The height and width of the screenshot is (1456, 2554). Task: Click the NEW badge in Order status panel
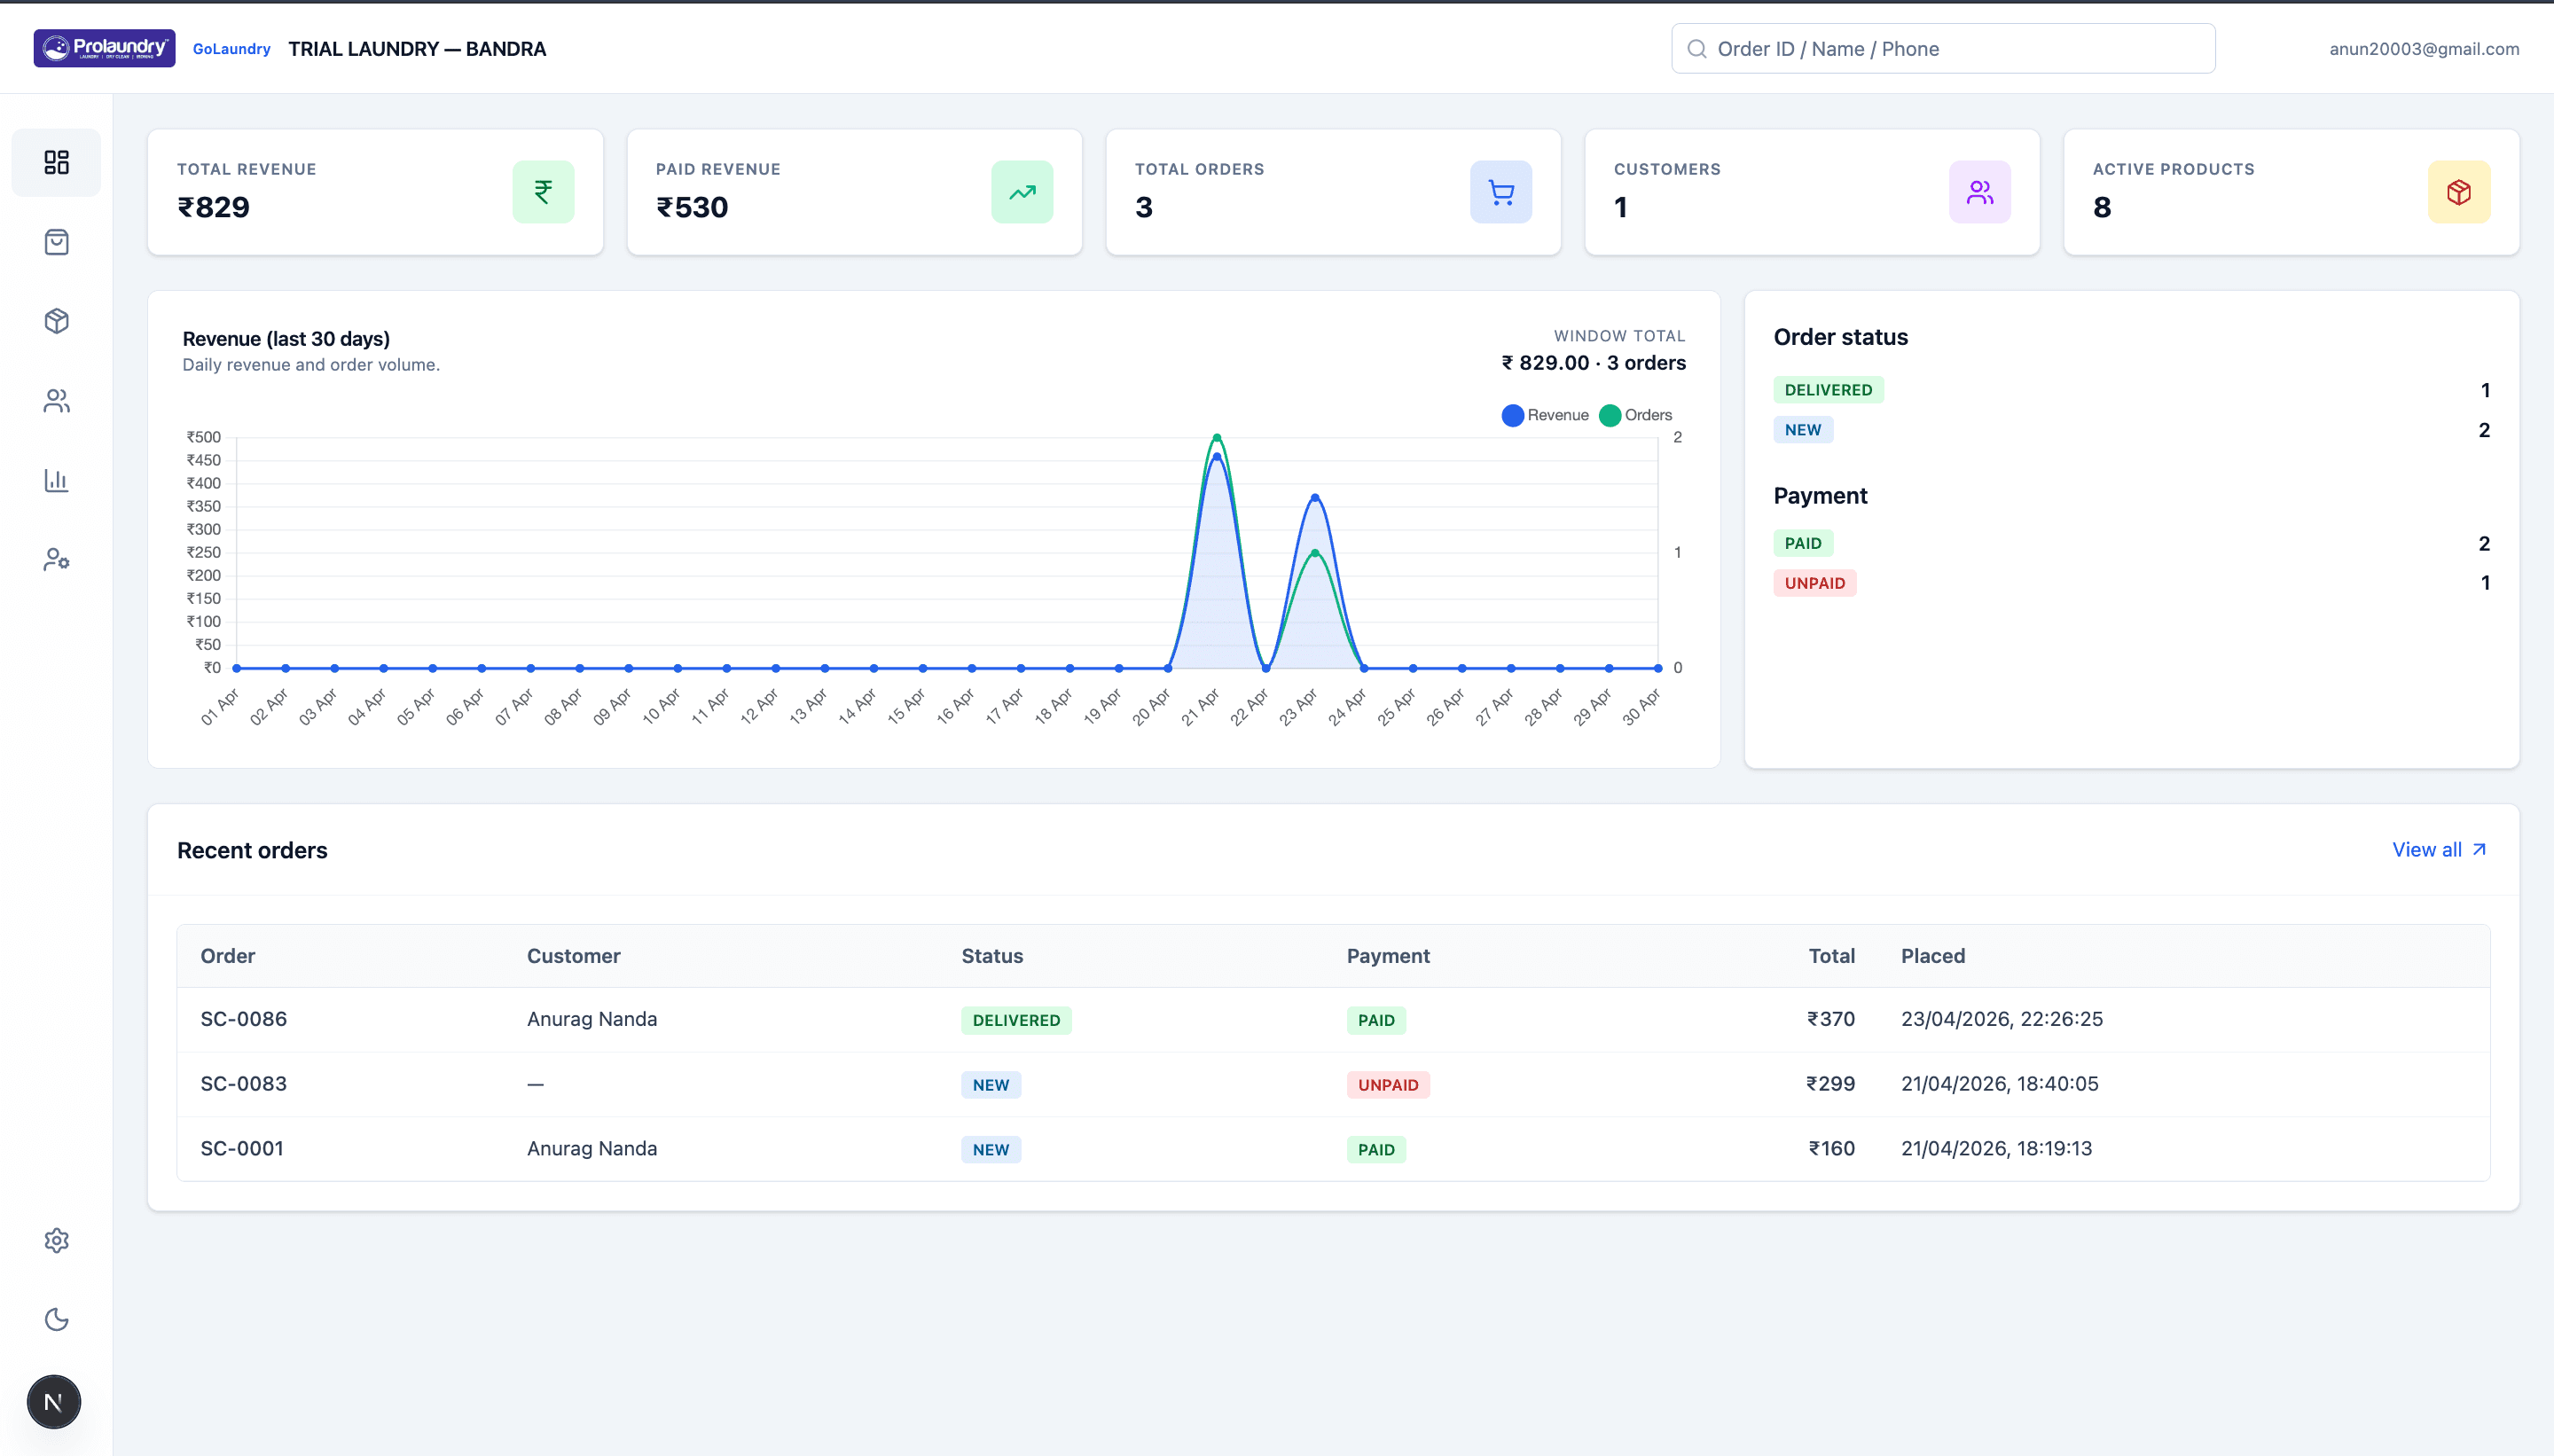pyautogui.click(x=1803, y=430)
